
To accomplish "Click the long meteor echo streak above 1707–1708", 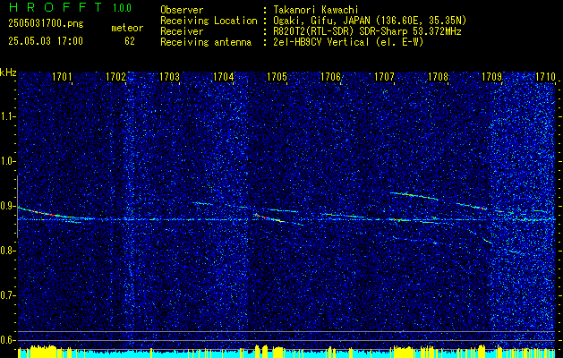I will click(414, 196).
